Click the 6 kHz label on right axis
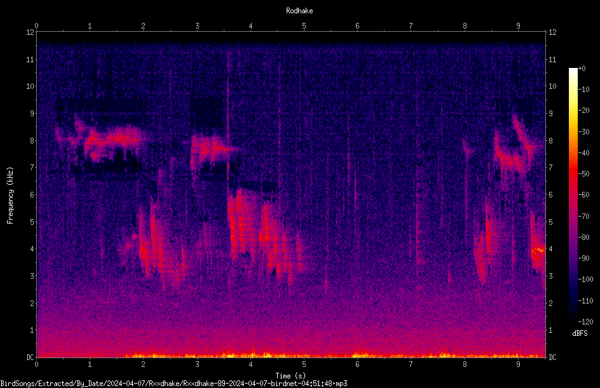This screenshot has height=388, width=600. click(x=550, y=194)
